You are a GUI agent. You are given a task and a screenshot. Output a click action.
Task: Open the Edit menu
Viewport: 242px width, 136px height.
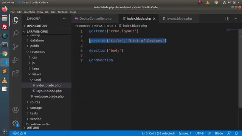tap(19, 12)
